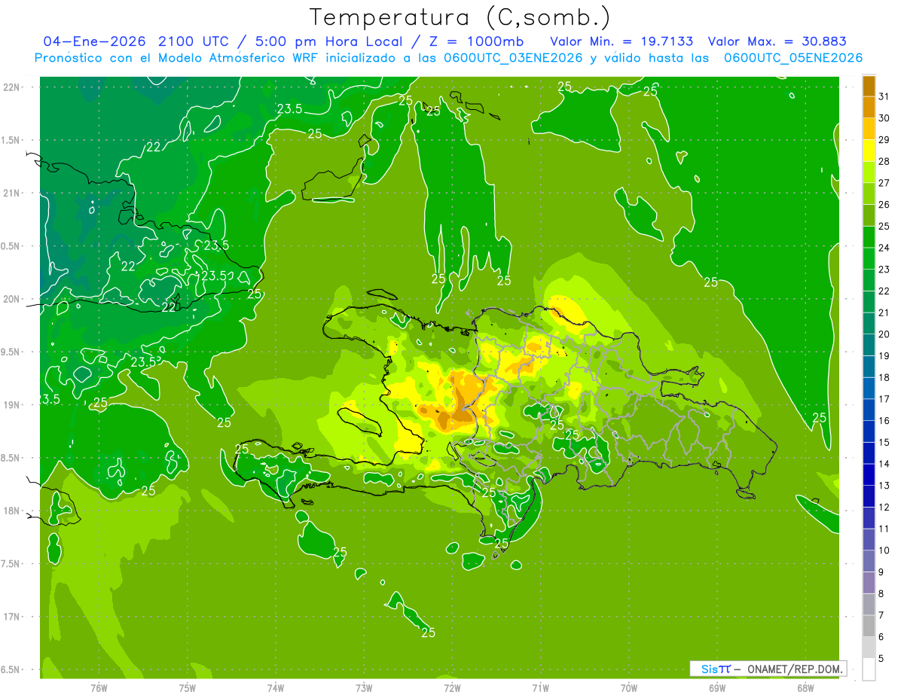
Task: Pick the teal legend swatch between 19 and 20
Action: (x=869, y=345)
